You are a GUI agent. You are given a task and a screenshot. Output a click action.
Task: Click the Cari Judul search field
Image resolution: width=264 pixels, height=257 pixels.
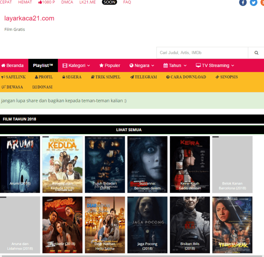pyautogui.click(x=202, y=53)
